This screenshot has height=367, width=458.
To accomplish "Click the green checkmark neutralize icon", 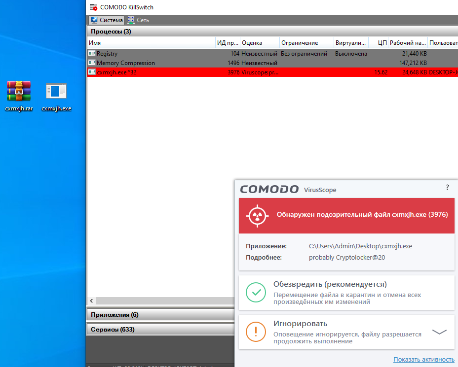I will pos(256,292).
